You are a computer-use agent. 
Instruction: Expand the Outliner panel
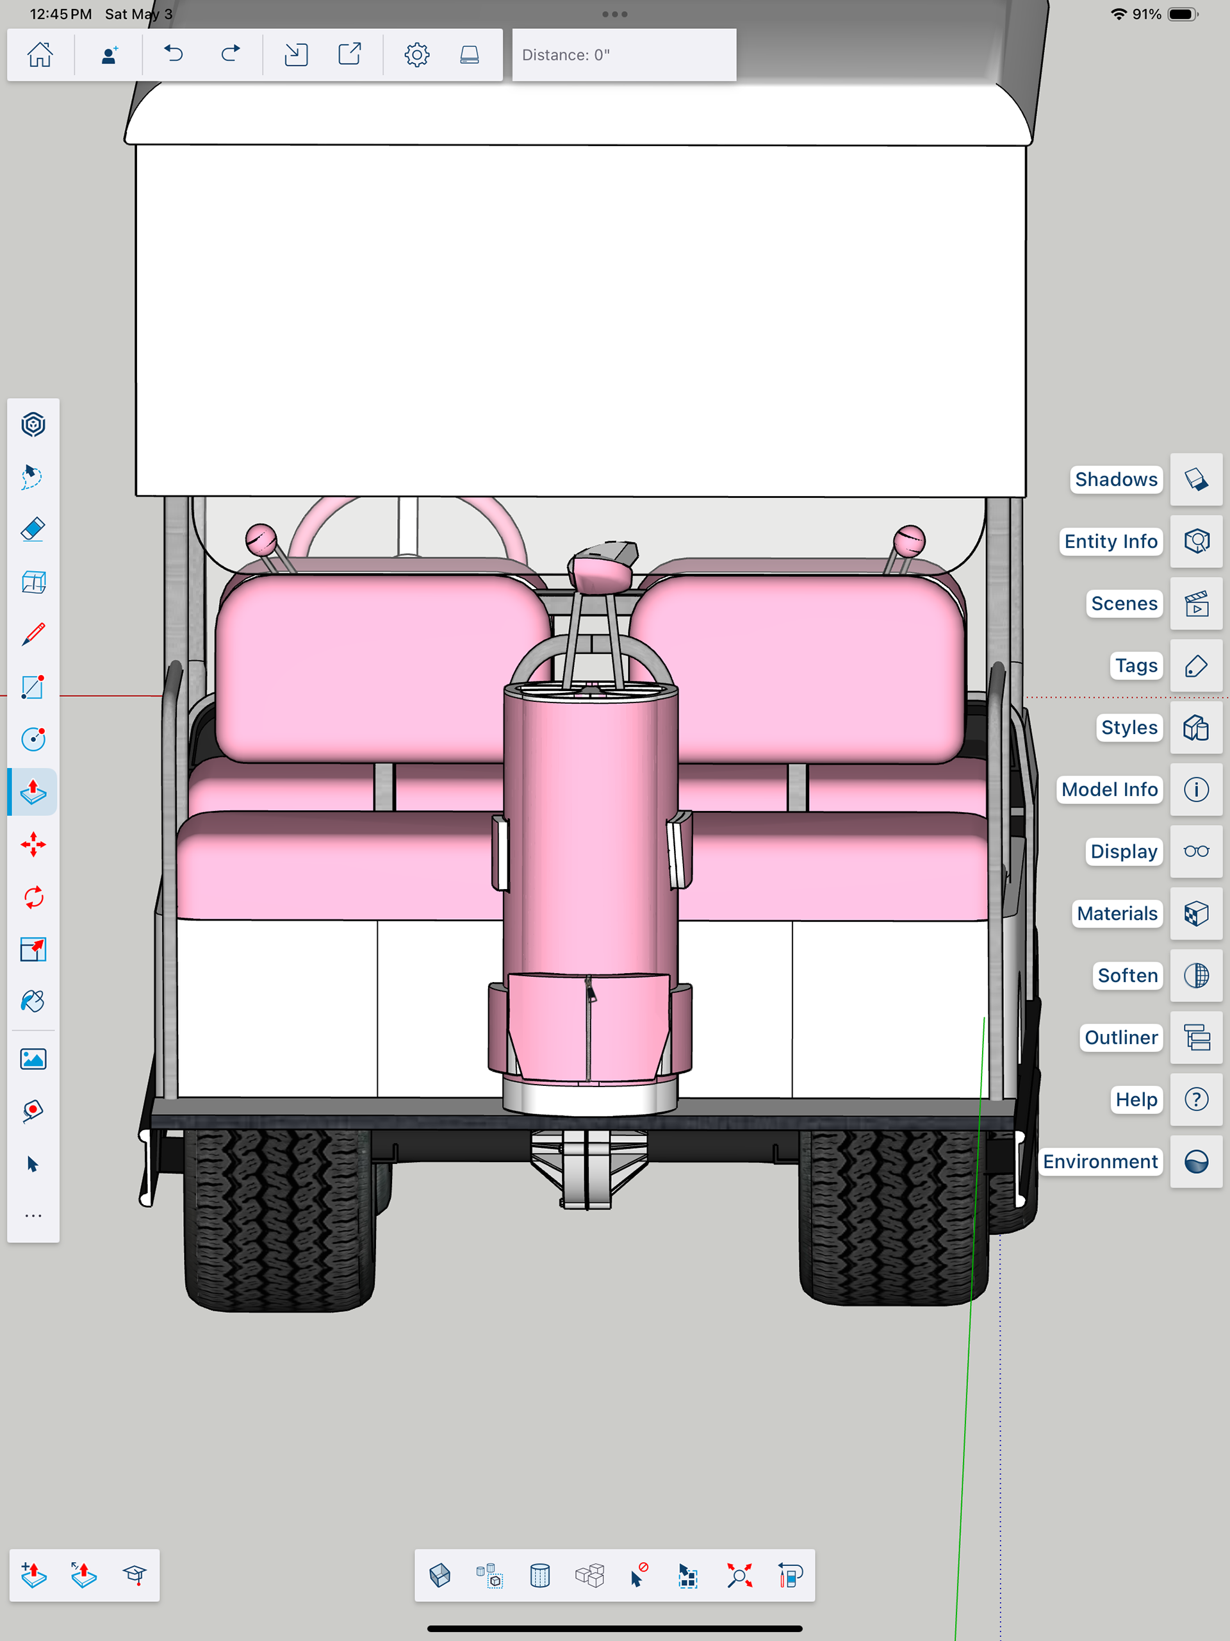pos(1196,1037)
